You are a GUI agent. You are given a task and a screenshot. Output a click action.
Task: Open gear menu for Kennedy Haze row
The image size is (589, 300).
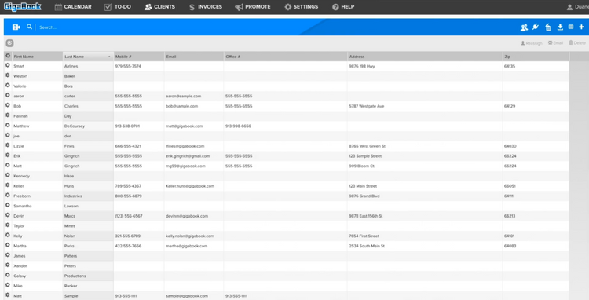[8, 175]
